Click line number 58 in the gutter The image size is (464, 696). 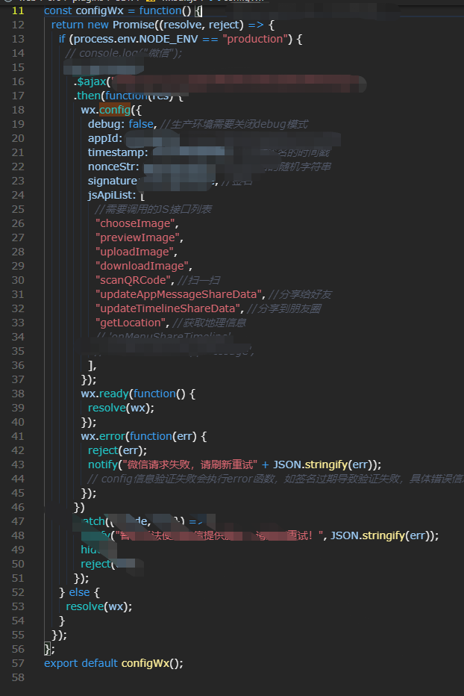click(18, 678)
